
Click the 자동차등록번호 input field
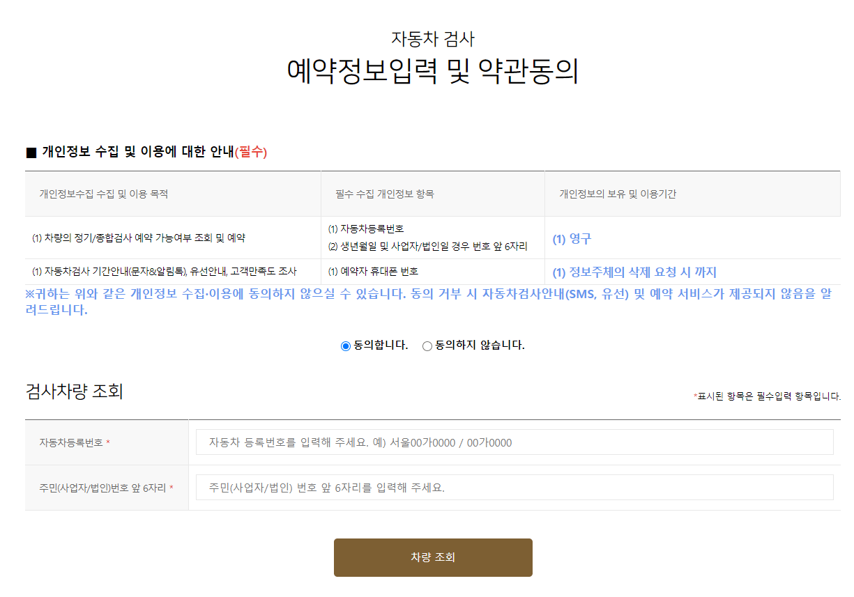point(514,442)
